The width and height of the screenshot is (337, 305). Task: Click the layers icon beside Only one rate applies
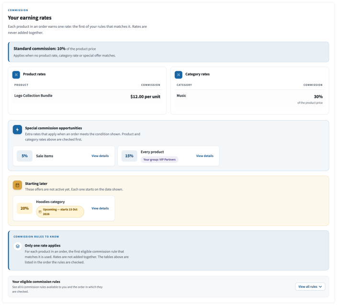point(18,246)
